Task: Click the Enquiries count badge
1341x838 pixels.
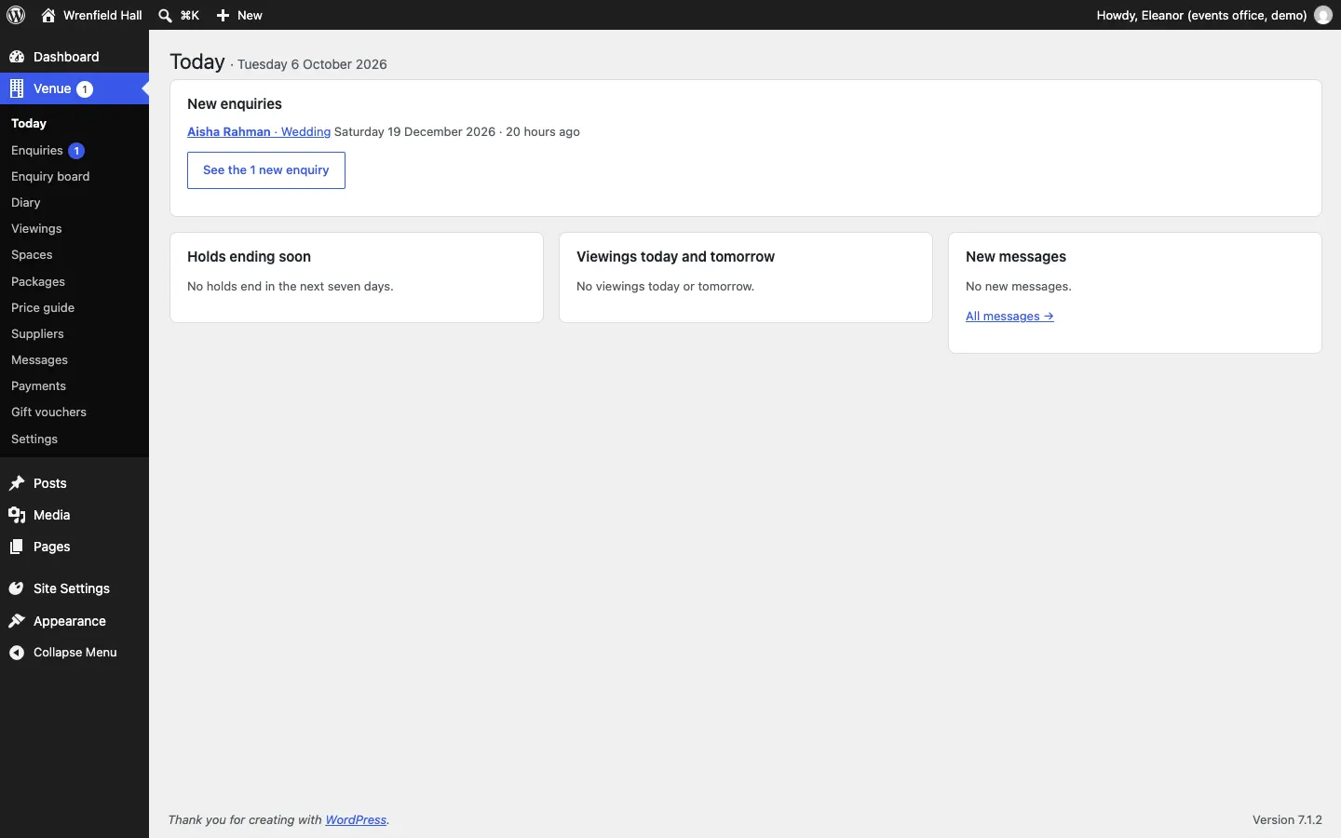Action: (76, 151)
